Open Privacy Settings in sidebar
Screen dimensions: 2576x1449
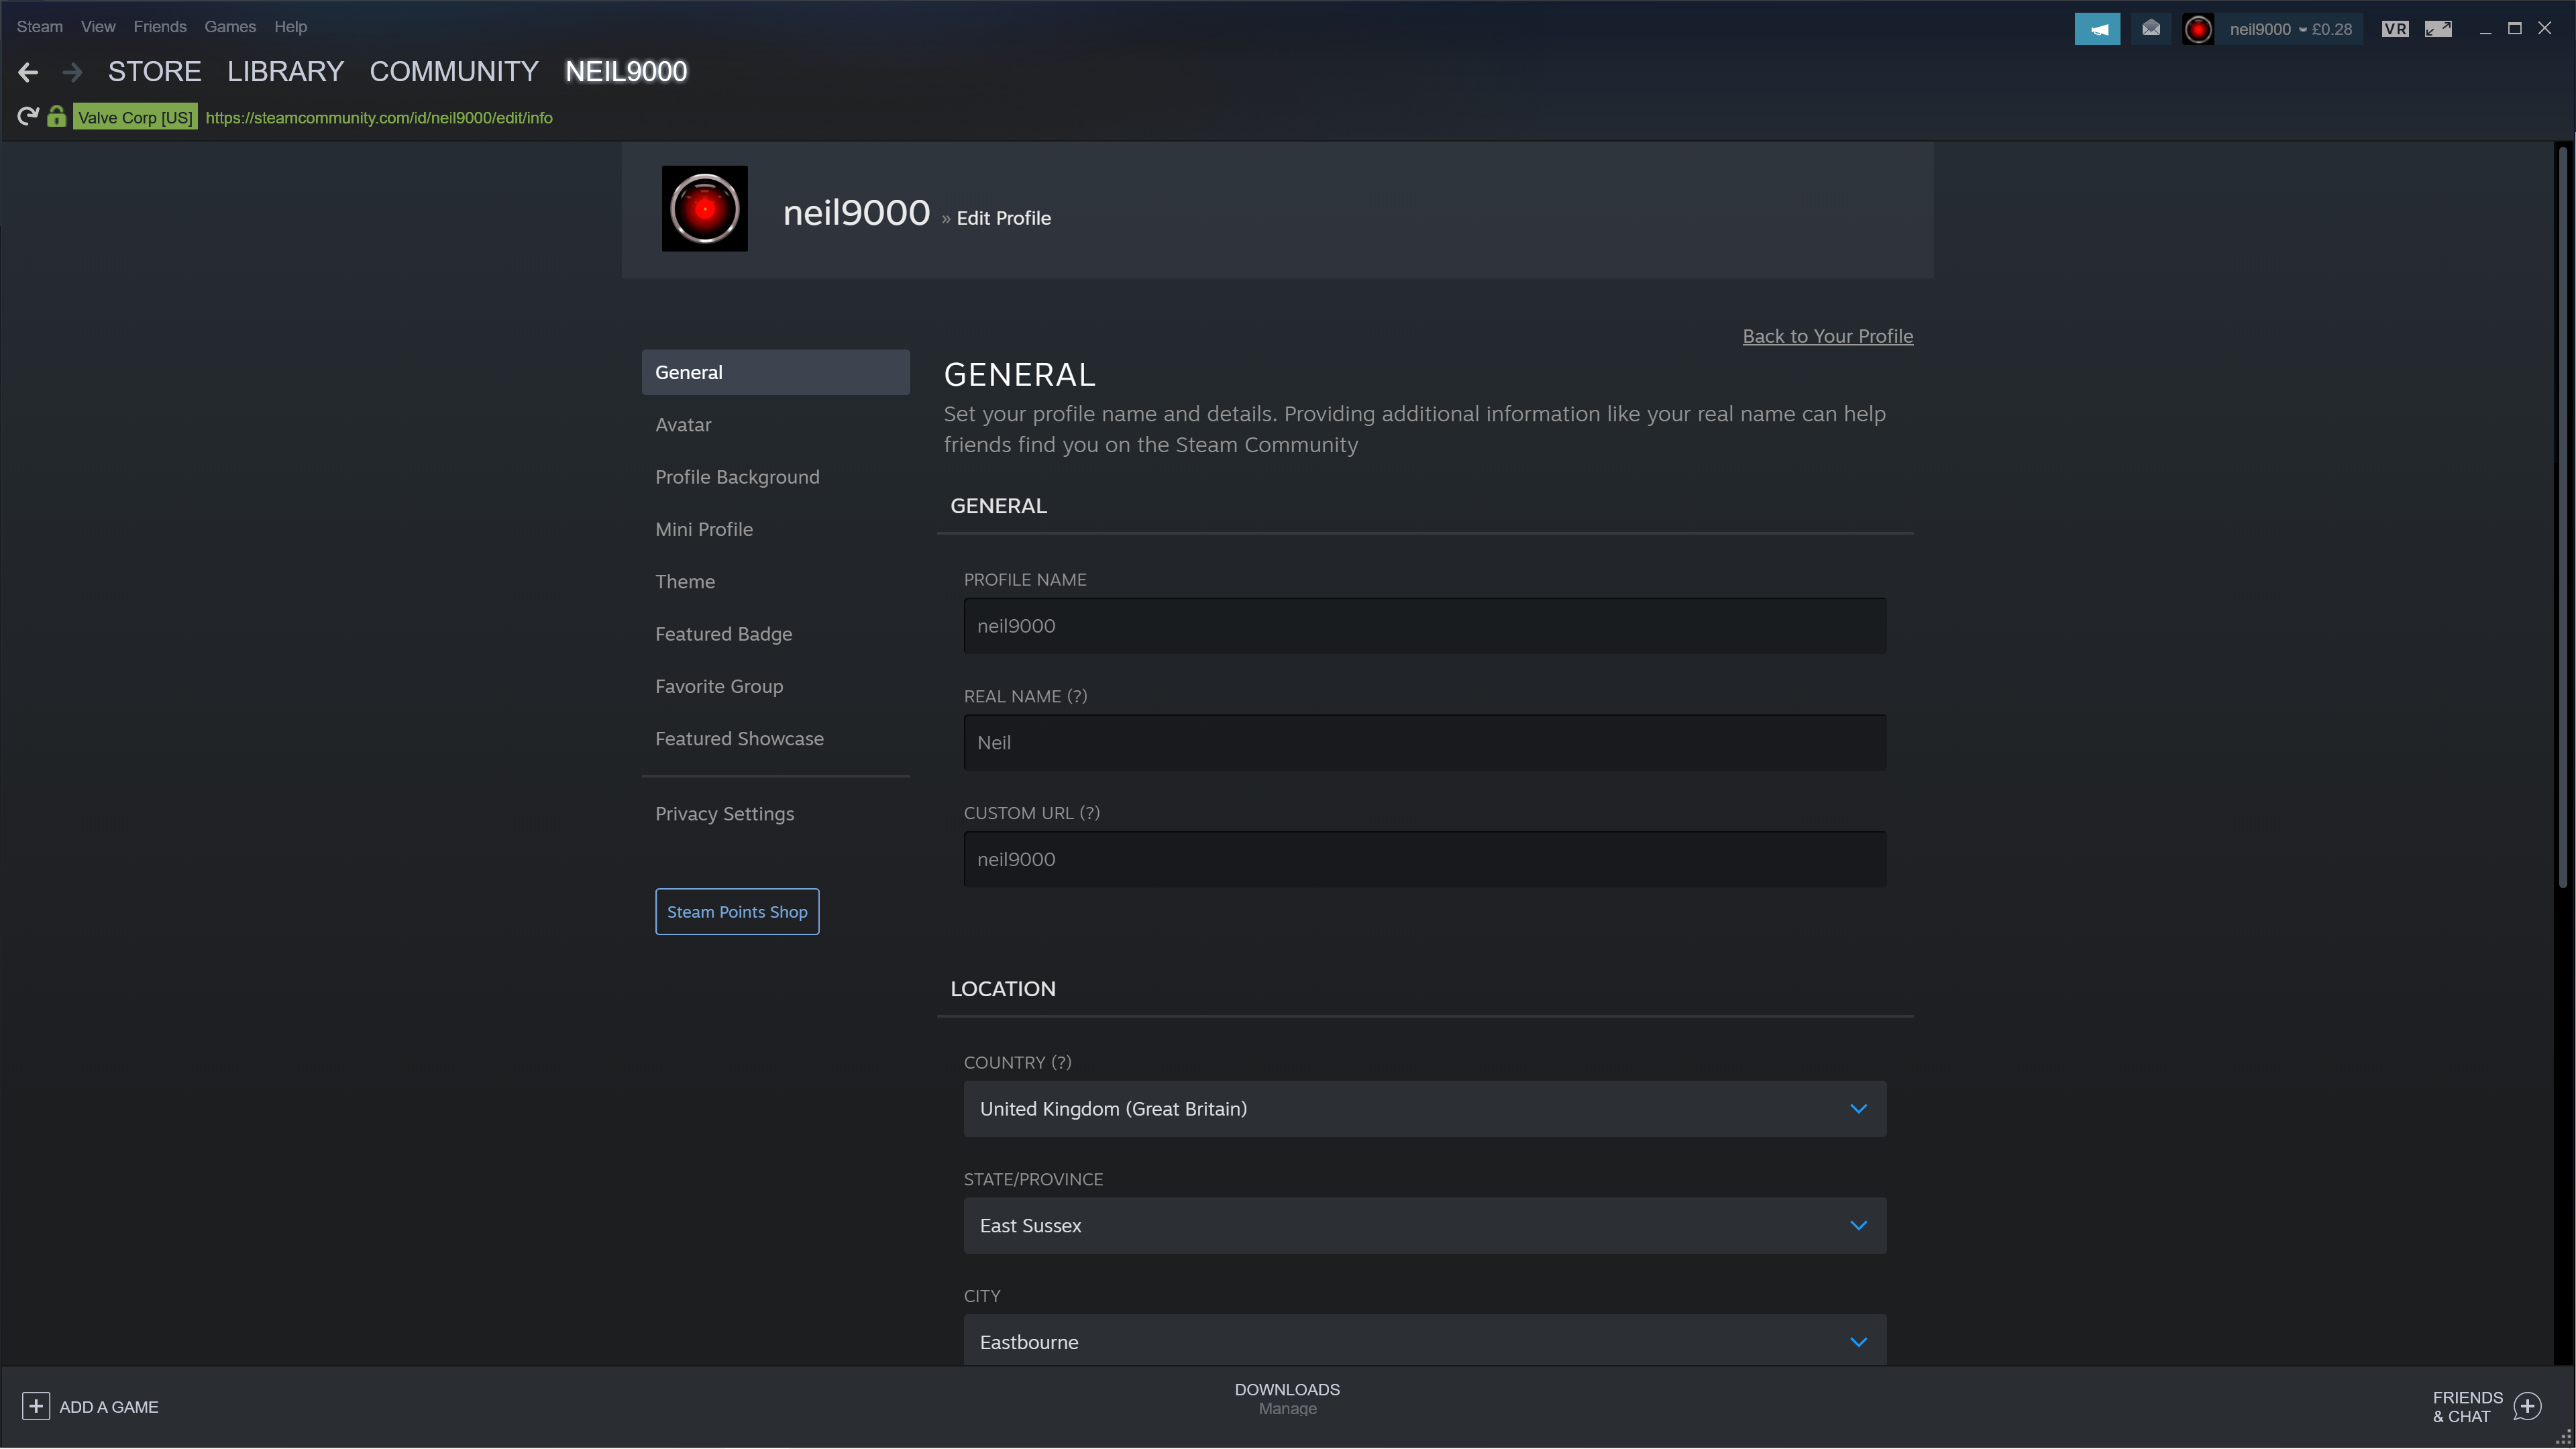pyautogui.click(x=776, y=814)
